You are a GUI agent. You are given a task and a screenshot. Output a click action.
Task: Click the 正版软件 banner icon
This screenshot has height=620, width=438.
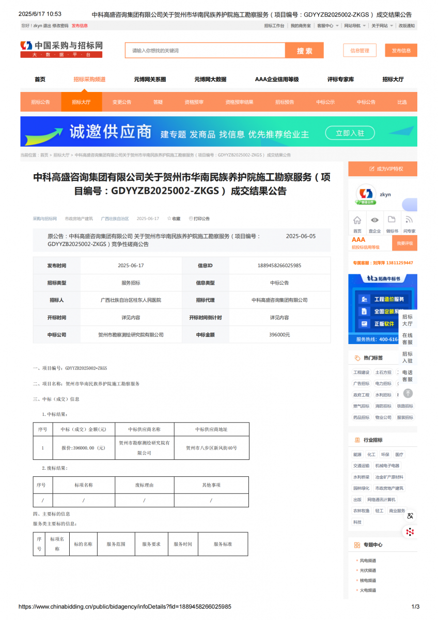364,324
